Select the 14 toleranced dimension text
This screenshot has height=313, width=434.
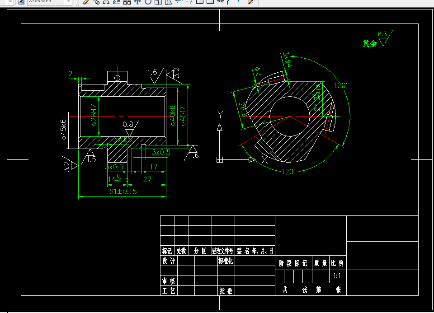coord(118,178)
